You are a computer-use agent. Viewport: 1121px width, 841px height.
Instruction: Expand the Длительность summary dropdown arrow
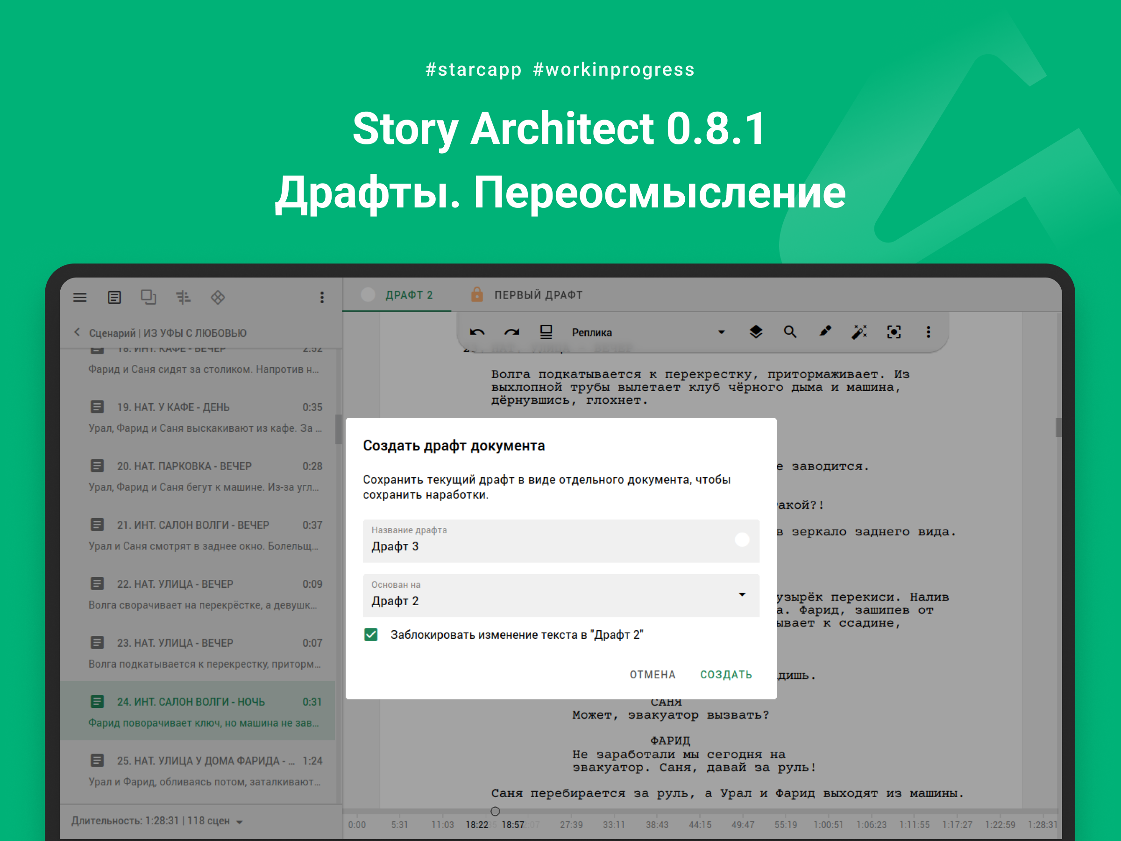[240, 822]
